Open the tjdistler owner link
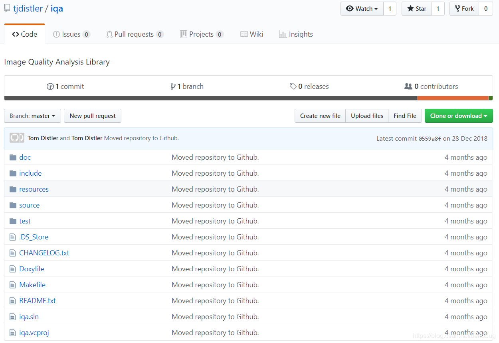 [28, 8]
